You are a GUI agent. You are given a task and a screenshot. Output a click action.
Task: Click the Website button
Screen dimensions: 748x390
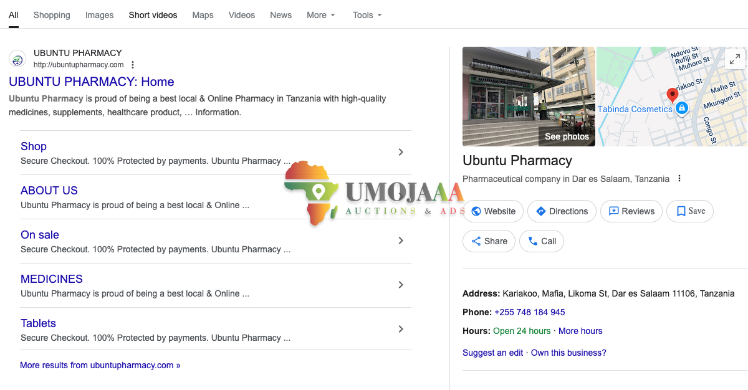point(493,211)
